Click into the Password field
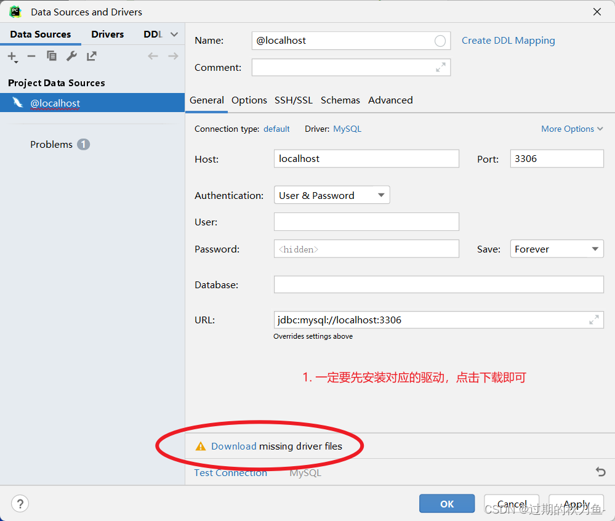Image resolution: width=615 pixels, height=521 pixels. [x=366, y=249]
